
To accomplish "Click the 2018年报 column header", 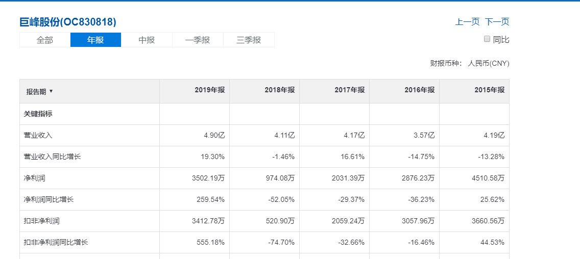I will (x=280, y=90).
